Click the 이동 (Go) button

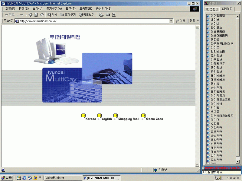point(181,21)
